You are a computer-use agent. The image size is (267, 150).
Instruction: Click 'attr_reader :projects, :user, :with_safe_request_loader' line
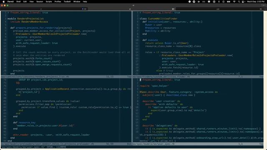coord(51,135)
